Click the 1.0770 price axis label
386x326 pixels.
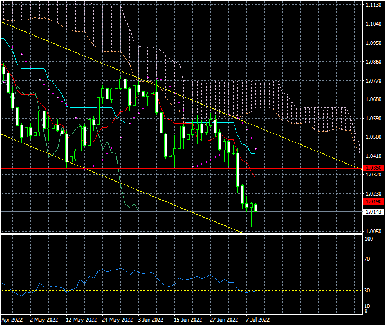pyautogui.click(x=374, y=80)
